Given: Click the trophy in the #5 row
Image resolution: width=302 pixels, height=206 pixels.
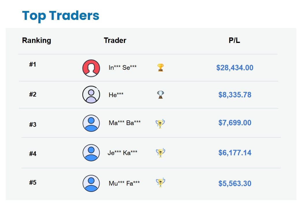Looking at the screenshot, I should click(160, 182).
